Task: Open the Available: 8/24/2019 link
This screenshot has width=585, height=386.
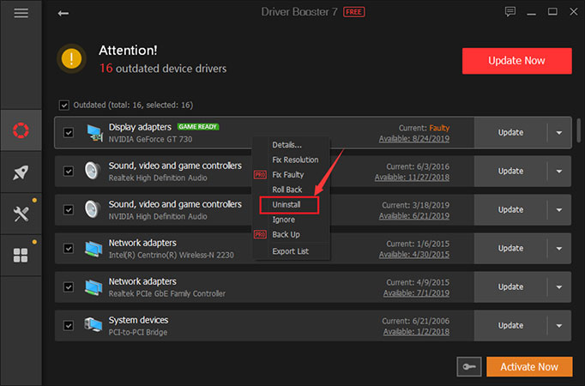Action: tap(414, 139)
